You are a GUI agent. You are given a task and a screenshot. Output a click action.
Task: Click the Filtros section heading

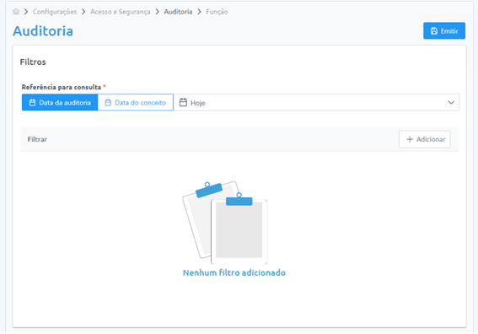(33, 62)
